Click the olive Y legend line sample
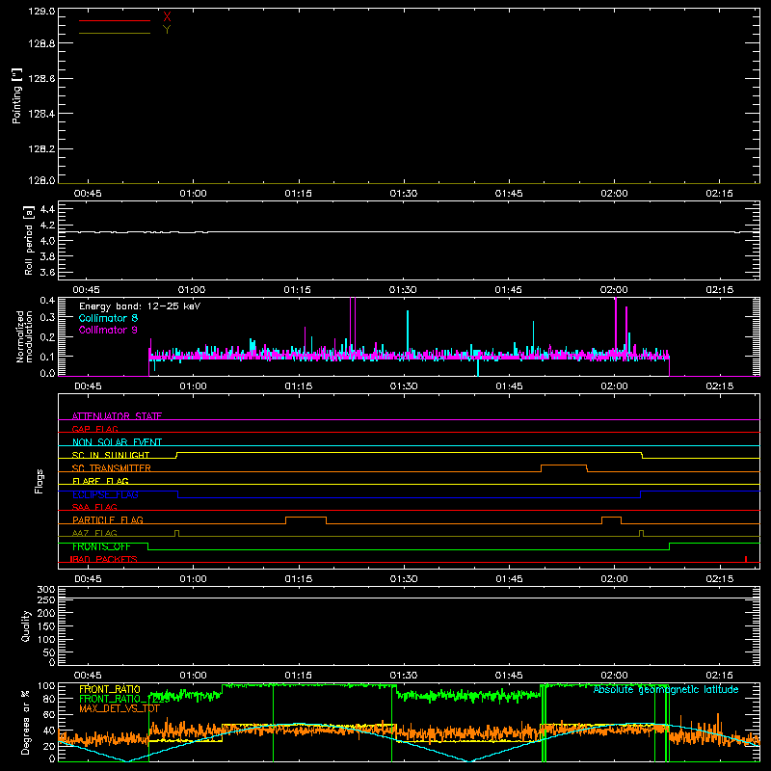This screenshot has height=771, width=771. pos(115,34)
